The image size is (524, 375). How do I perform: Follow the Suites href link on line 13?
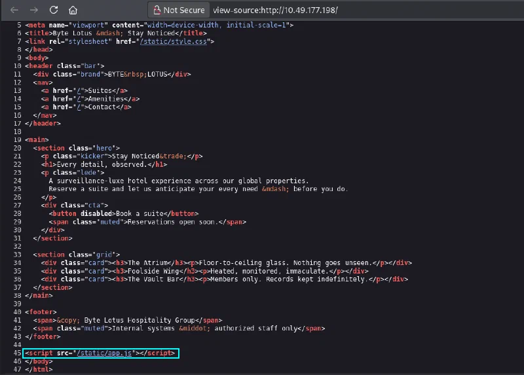click(79, 90)
